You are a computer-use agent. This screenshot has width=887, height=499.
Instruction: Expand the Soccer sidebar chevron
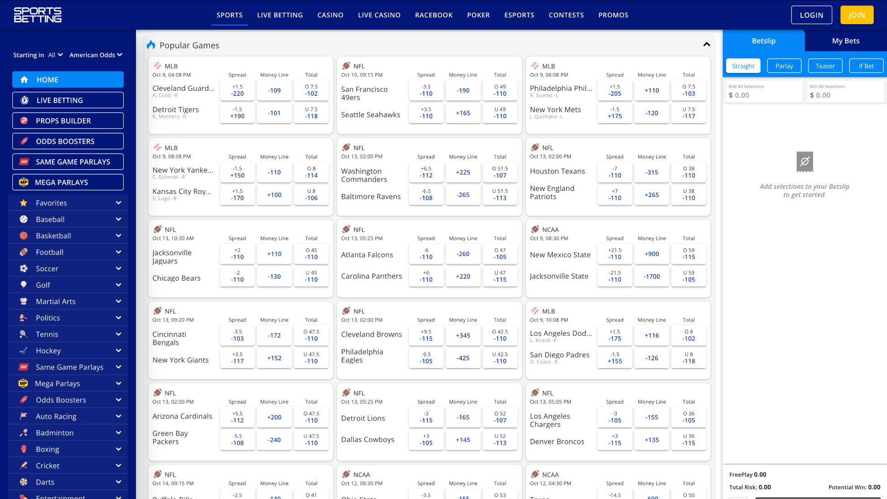[x=119, y=268]
